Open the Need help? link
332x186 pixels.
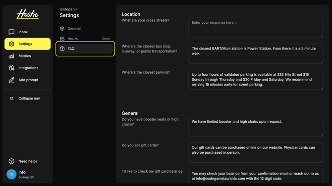[x=28, y=161]
